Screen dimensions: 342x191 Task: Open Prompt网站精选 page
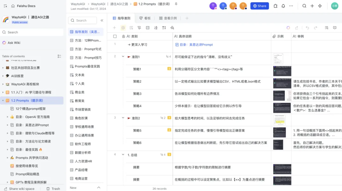27,174
